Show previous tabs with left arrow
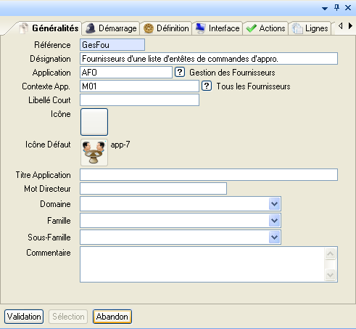Screen dimensions: 356x329 [x=341, y=25]
